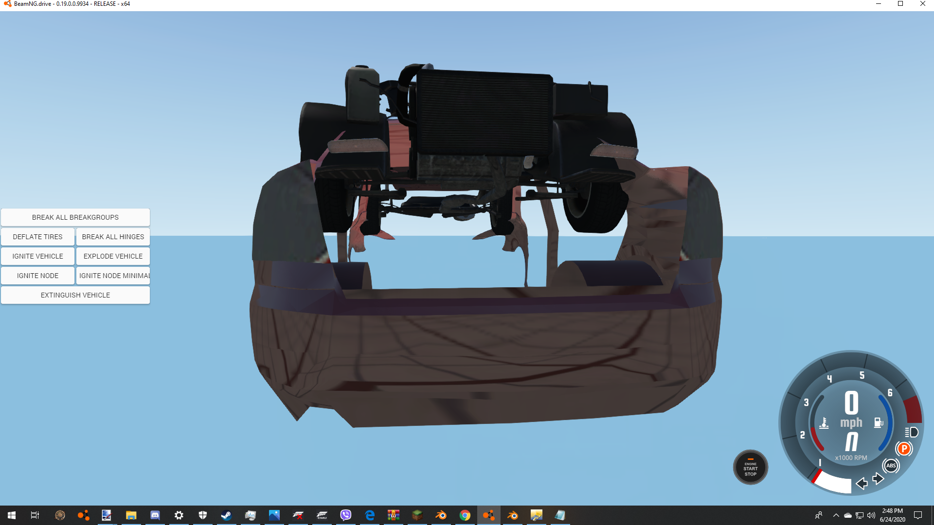
Task: Open File Explorer from taskbar
Action: (x=131, y=515)
